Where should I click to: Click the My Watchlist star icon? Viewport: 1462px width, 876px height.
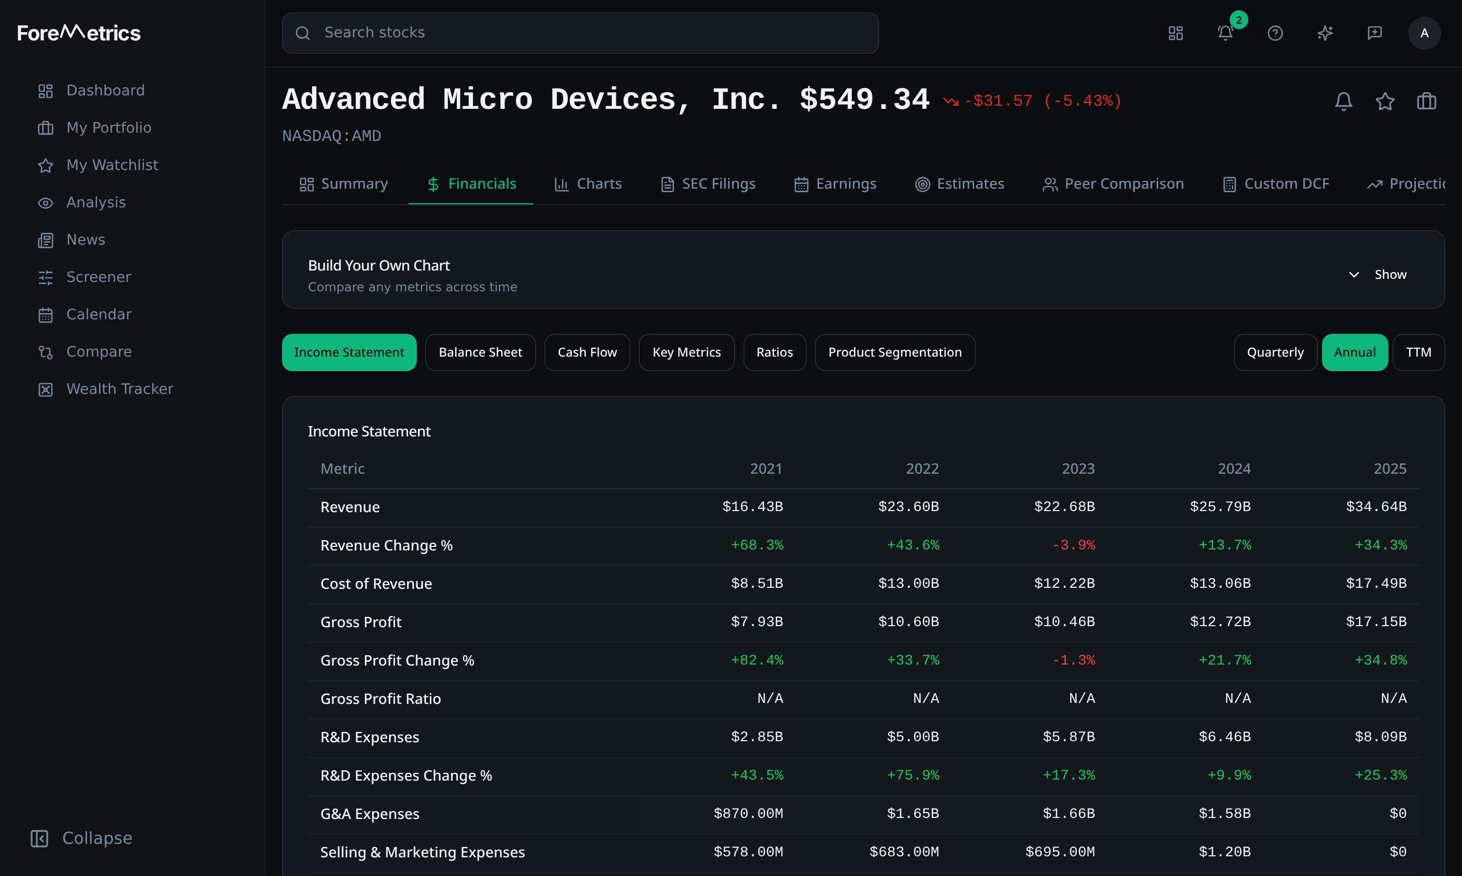click(x=46, y=165)
